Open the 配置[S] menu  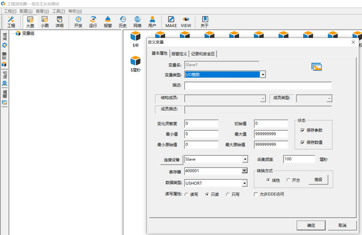[26, 11]
